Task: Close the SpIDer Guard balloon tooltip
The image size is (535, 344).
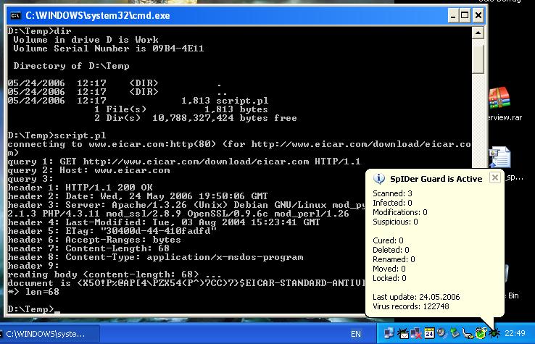Action: pos(494,177)
